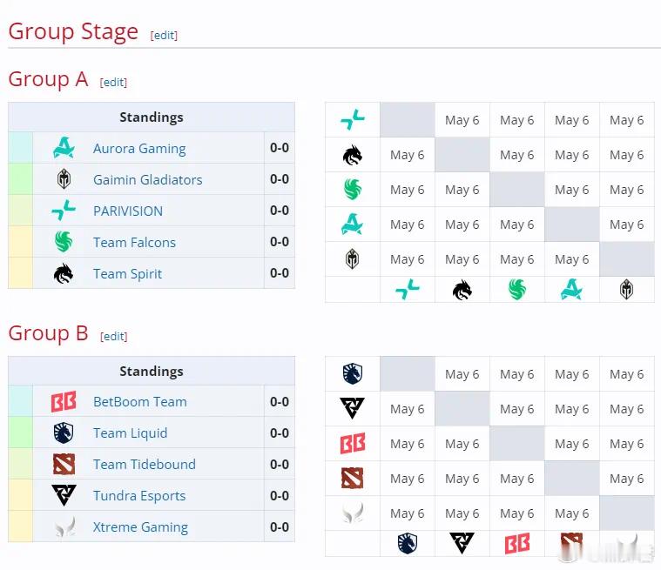Edit the Group Stage section
The height and width of the screenshot is (570, 661).
coord(164,36)
